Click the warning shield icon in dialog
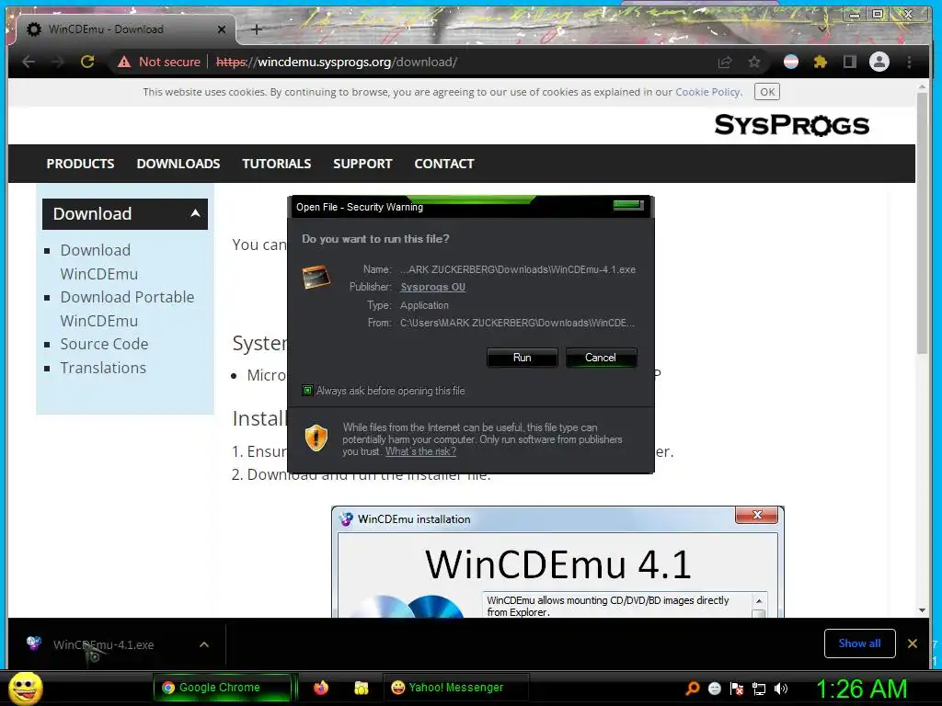This screenshot has height=706, width=942. click(316, 438)
